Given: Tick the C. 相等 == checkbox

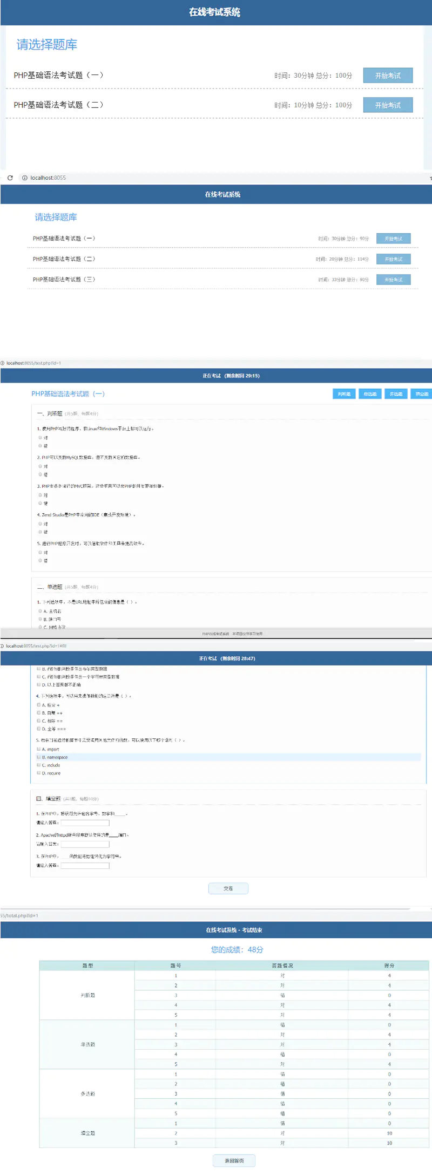Looking at the screenshot, I should (x=39, y=720).
